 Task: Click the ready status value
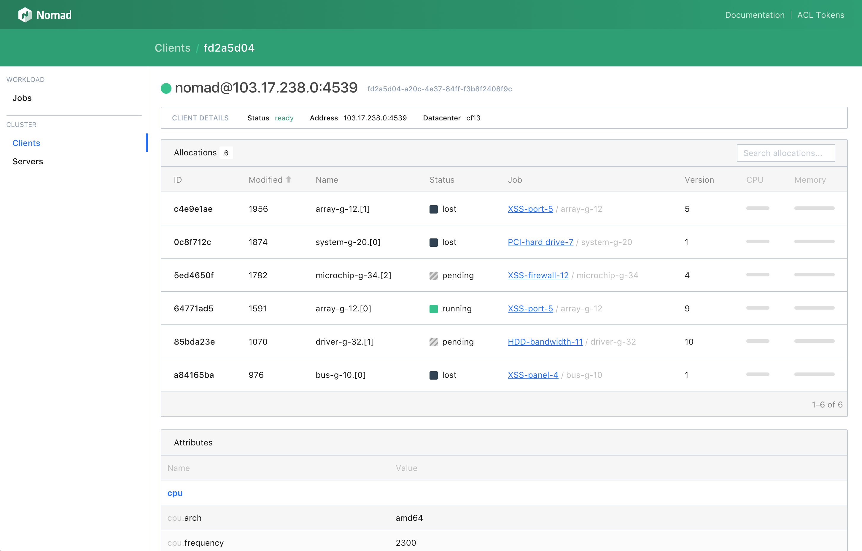(284, 118)
